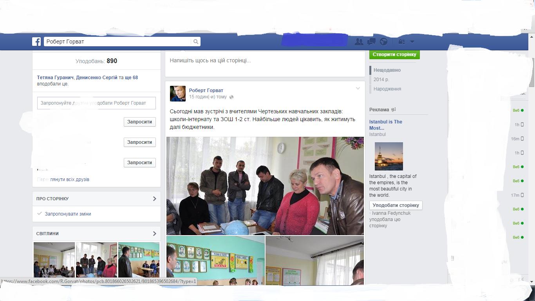Click the mobile icon beside 16m in chat
This screenshot has width=535, height=301.
point(522,139)
